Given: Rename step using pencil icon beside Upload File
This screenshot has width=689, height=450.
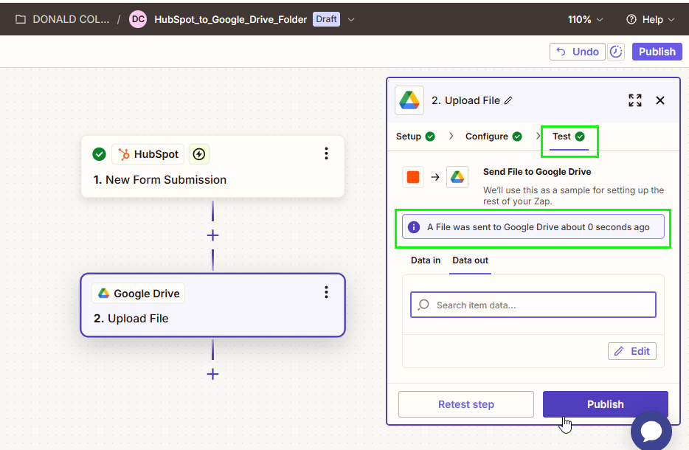Looking at the screenshot, I should click(x=508, y=100).
